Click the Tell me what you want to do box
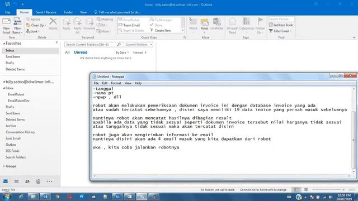The height and width of the screenshot is (201, 358). click(117, 12)
